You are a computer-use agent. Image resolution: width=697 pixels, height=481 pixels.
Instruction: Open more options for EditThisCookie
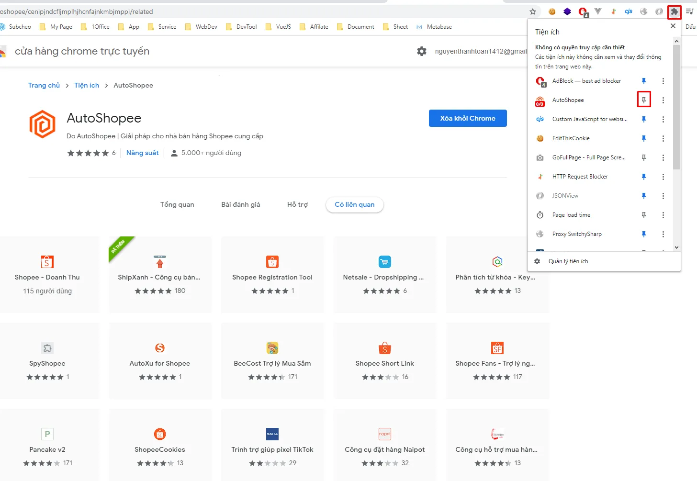663,138
